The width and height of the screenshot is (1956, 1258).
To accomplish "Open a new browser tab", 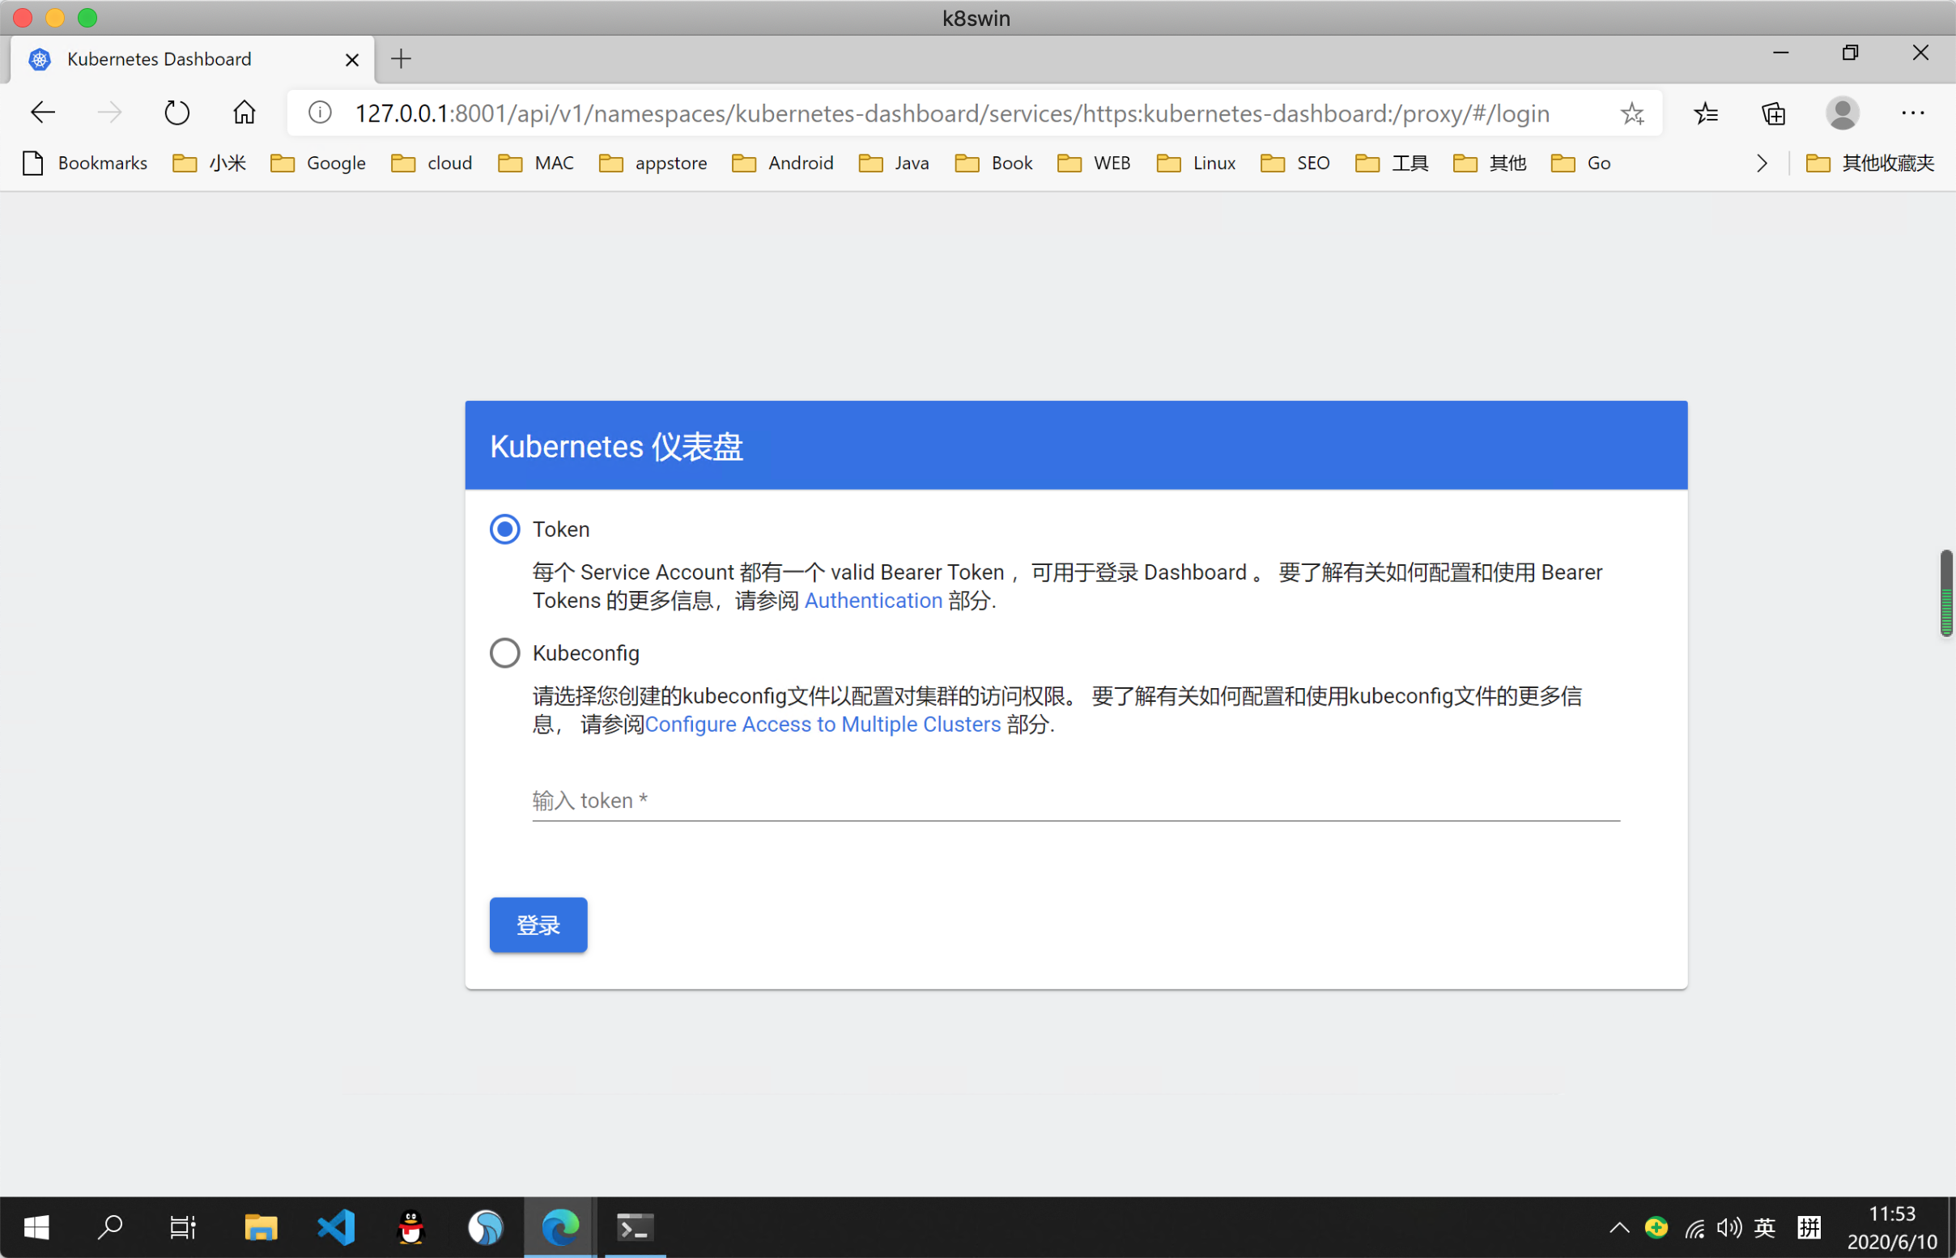I will tap(401, 59).
